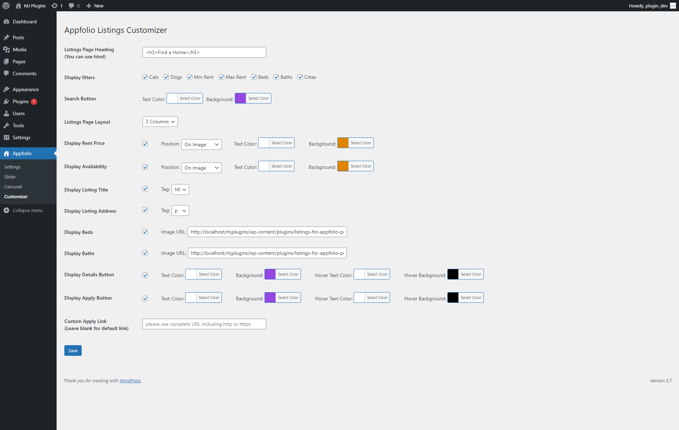Toggle the Beds filter checkbox
Viewport: 679px width, 430px height.
254,77
